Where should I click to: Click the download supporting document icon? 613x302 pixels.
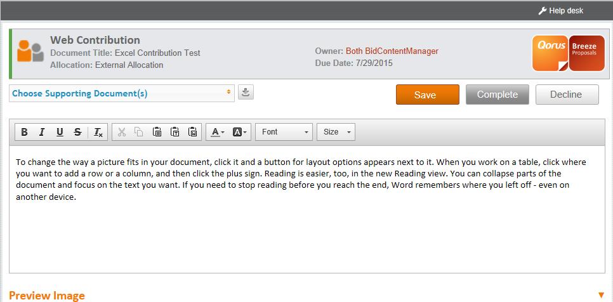246,93
